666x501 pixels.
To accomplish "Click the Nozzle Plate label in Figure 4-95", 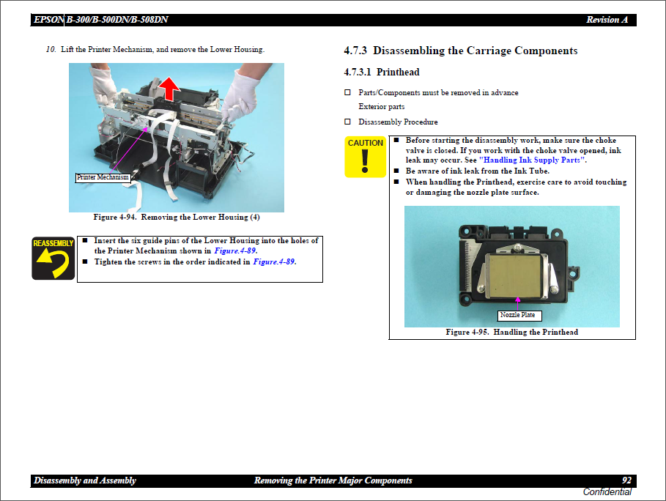I will tap(519, 316).
